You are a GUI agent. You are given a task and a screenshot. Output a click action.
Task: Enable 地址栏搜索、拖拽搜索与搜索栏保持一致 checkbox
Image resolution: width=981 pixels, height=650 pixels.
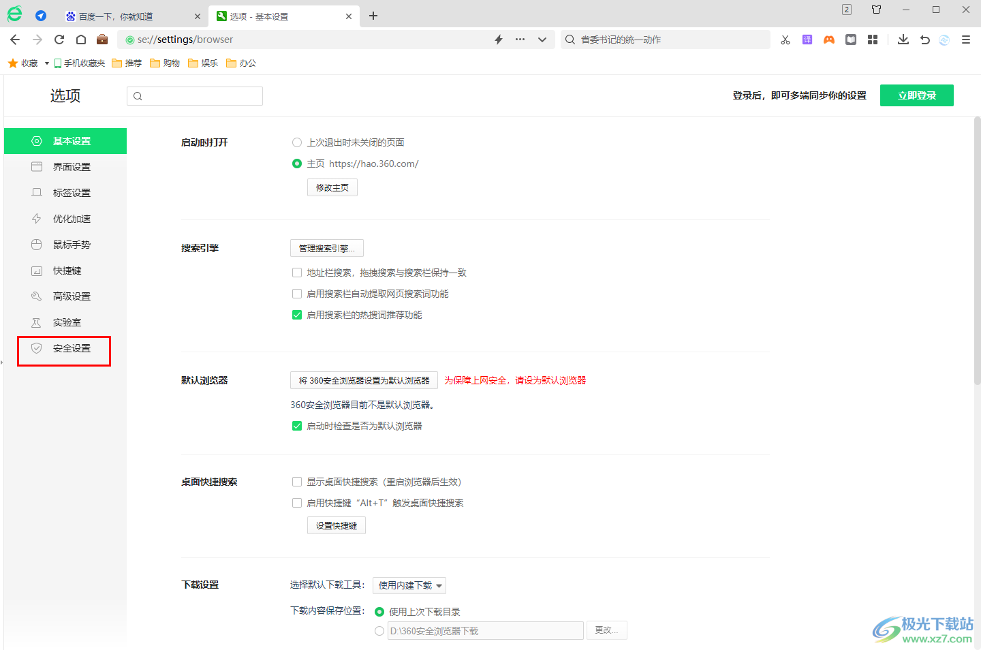coord(297,273)
